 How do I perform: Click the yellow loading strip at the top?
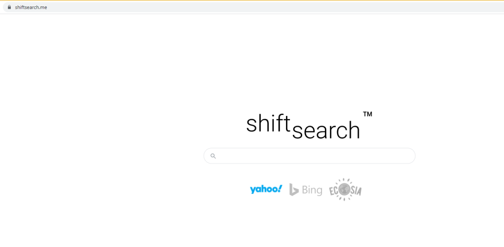(252, 0)
